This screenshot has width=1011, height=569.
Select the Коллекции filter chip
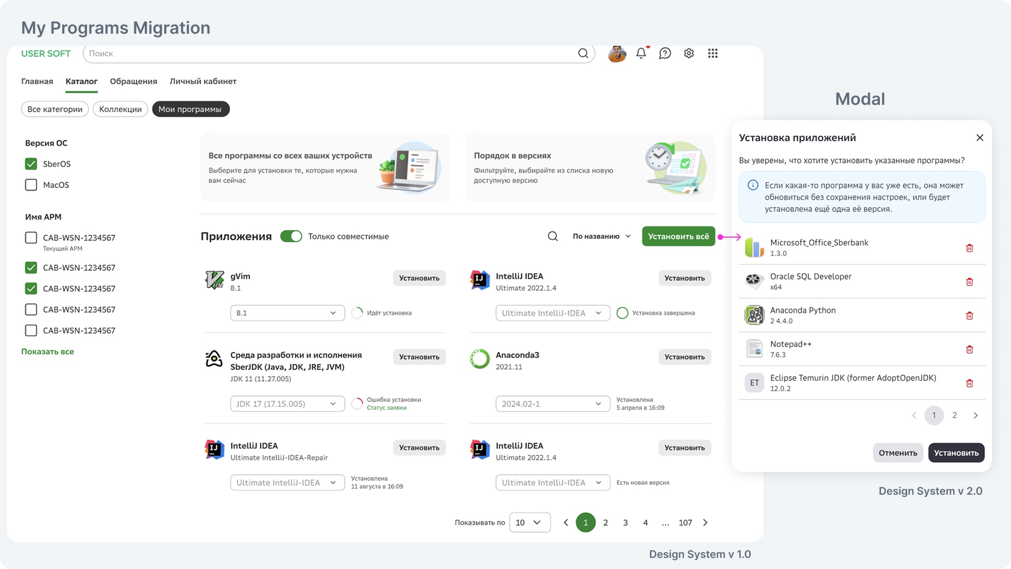click(120, 109)
